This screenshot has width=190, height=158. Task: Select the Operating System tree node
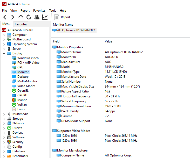click(x=22, y=44)
